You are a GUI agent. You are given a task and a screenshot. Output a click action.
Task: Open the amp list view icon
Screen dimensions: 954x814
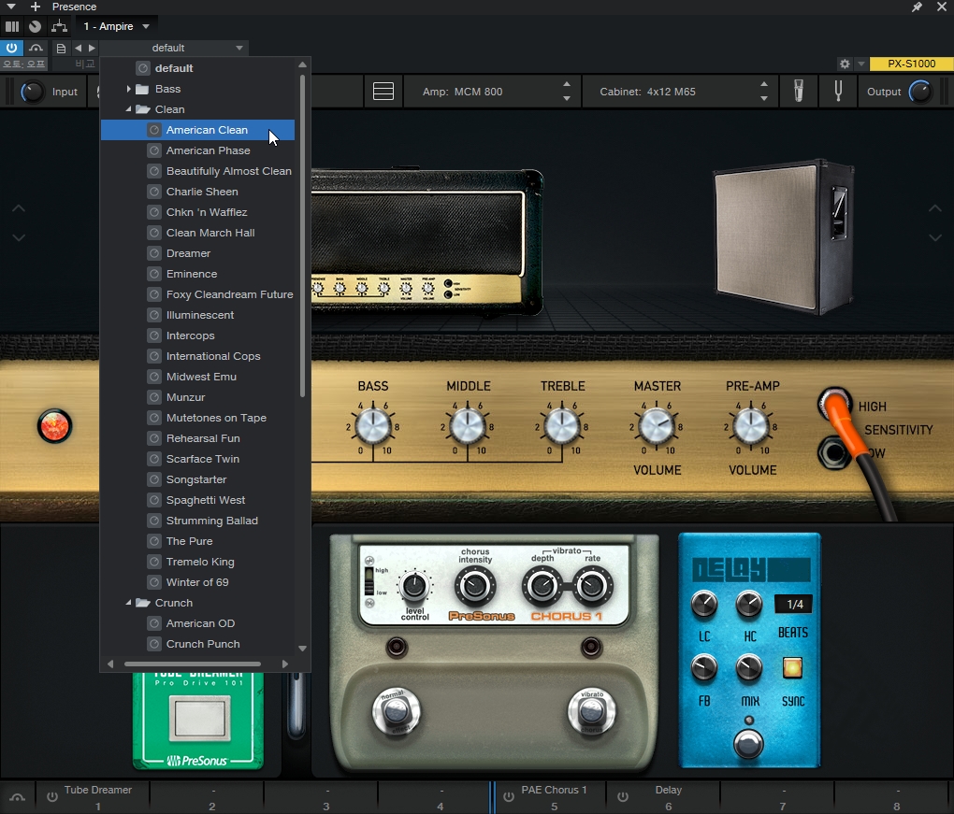point(383,92)
